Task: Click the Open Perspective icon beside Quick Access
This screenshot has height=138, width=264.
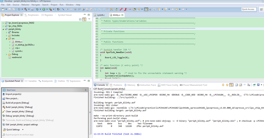Action: coord(261,9)
